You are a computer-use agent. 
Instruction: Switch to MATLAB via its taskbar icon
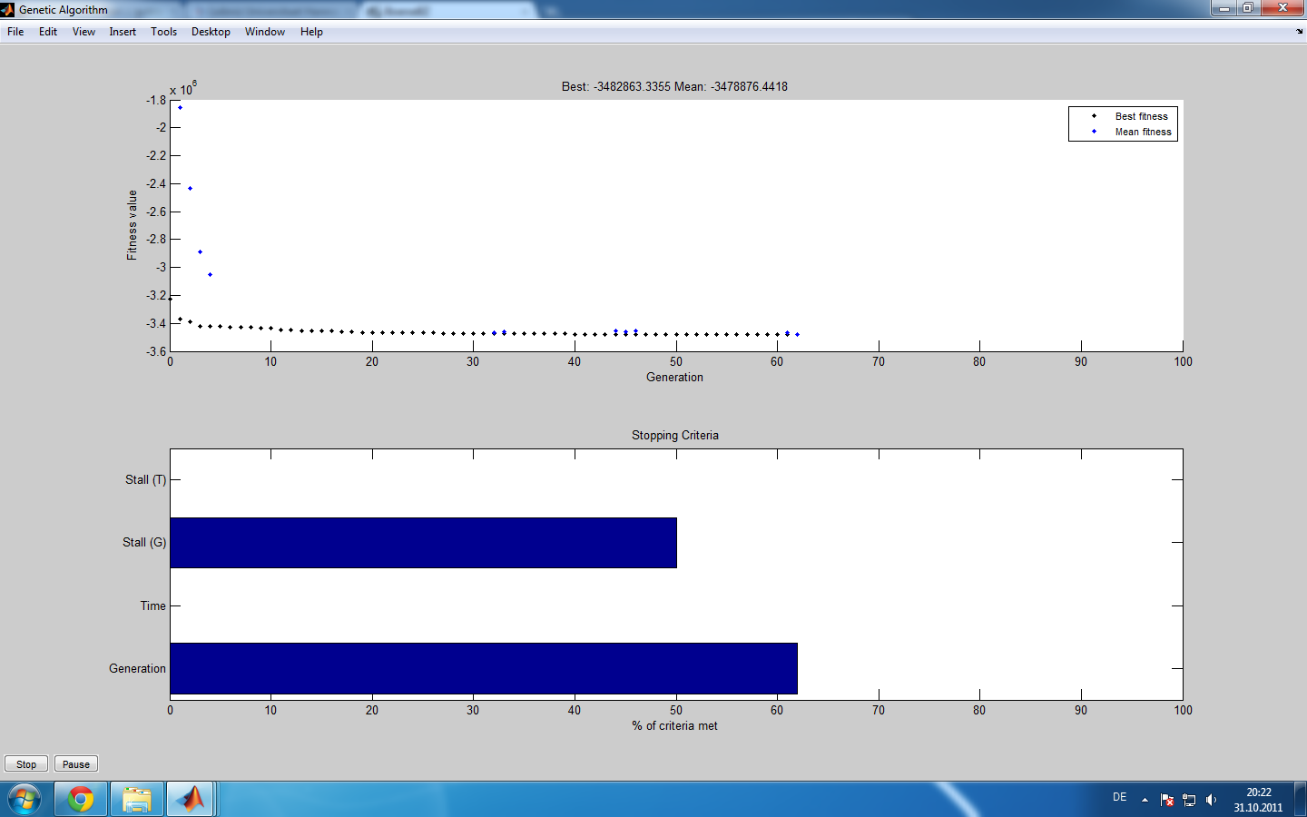(191, 799)
